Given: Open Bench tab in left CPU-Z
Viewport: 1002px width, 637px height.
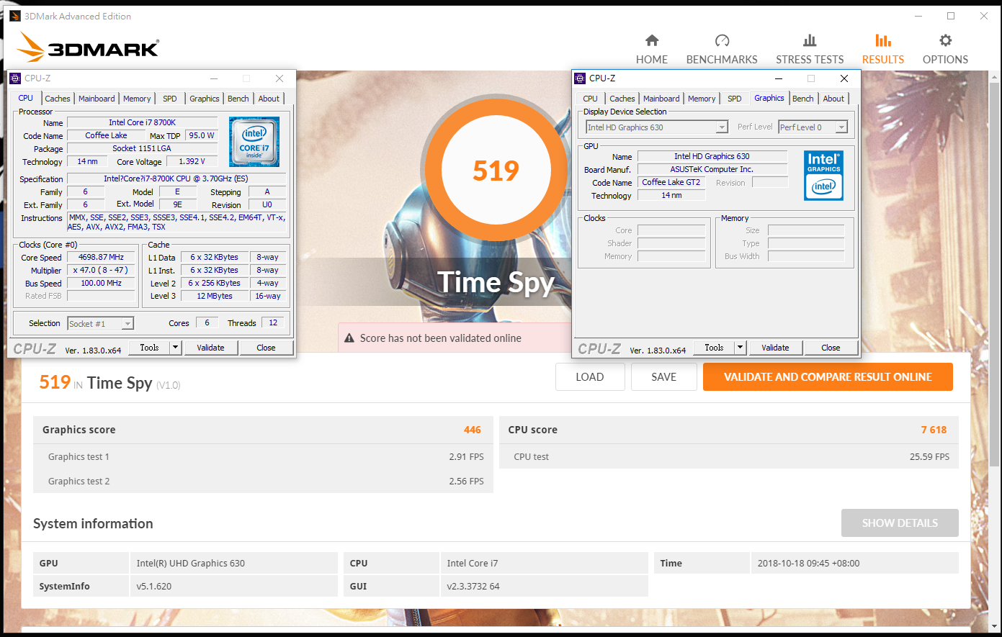Looking at the screenshot, I should pyautogui.click(x=238, y=99).
